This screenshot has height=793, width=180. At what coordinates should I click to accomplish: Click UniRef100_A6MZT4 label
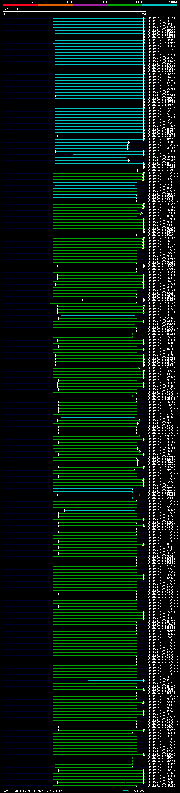(x=161, y=158)
